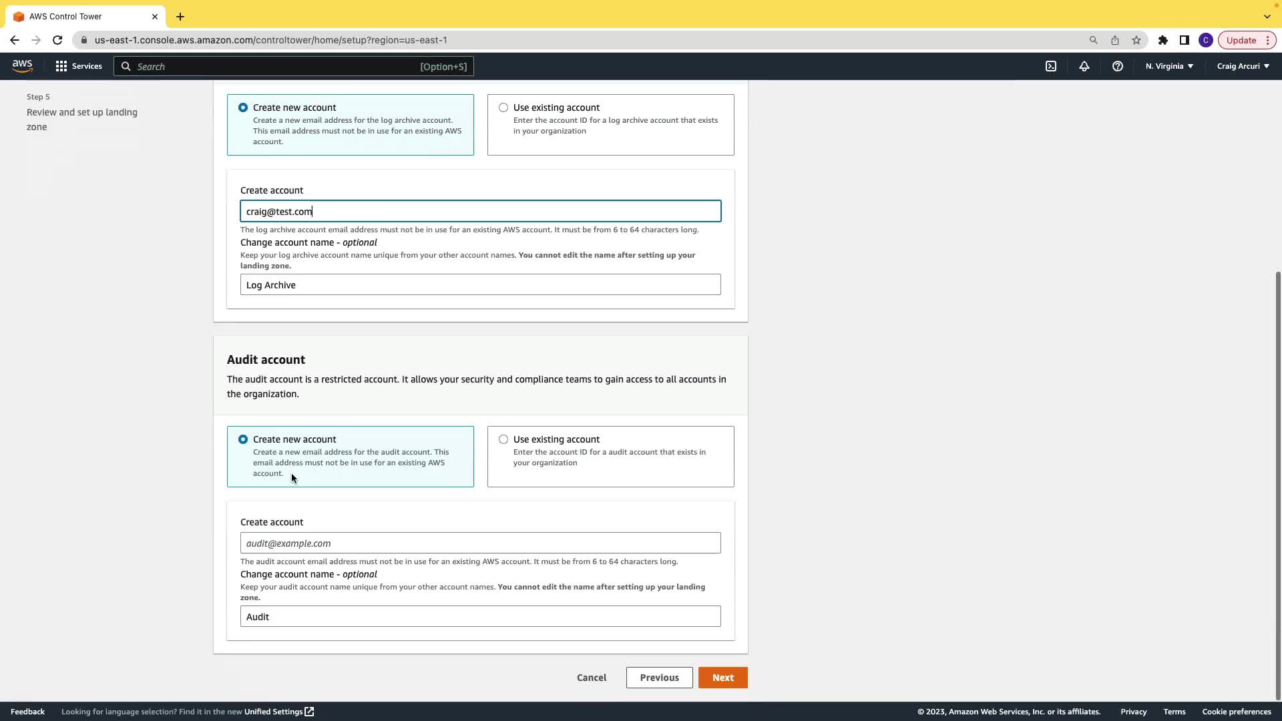Open the Craig Arcuri account dropdown
Screen dimensions: 1282x721
1243,66
